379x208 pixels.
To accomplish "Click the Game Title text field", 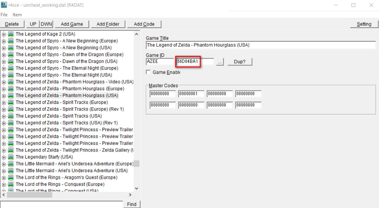I will coord(261,45).
